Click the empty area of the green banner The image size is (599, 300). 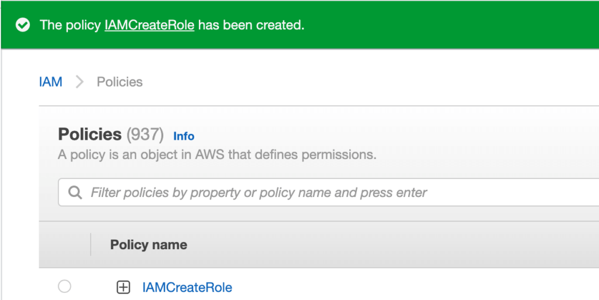(456, 25)
